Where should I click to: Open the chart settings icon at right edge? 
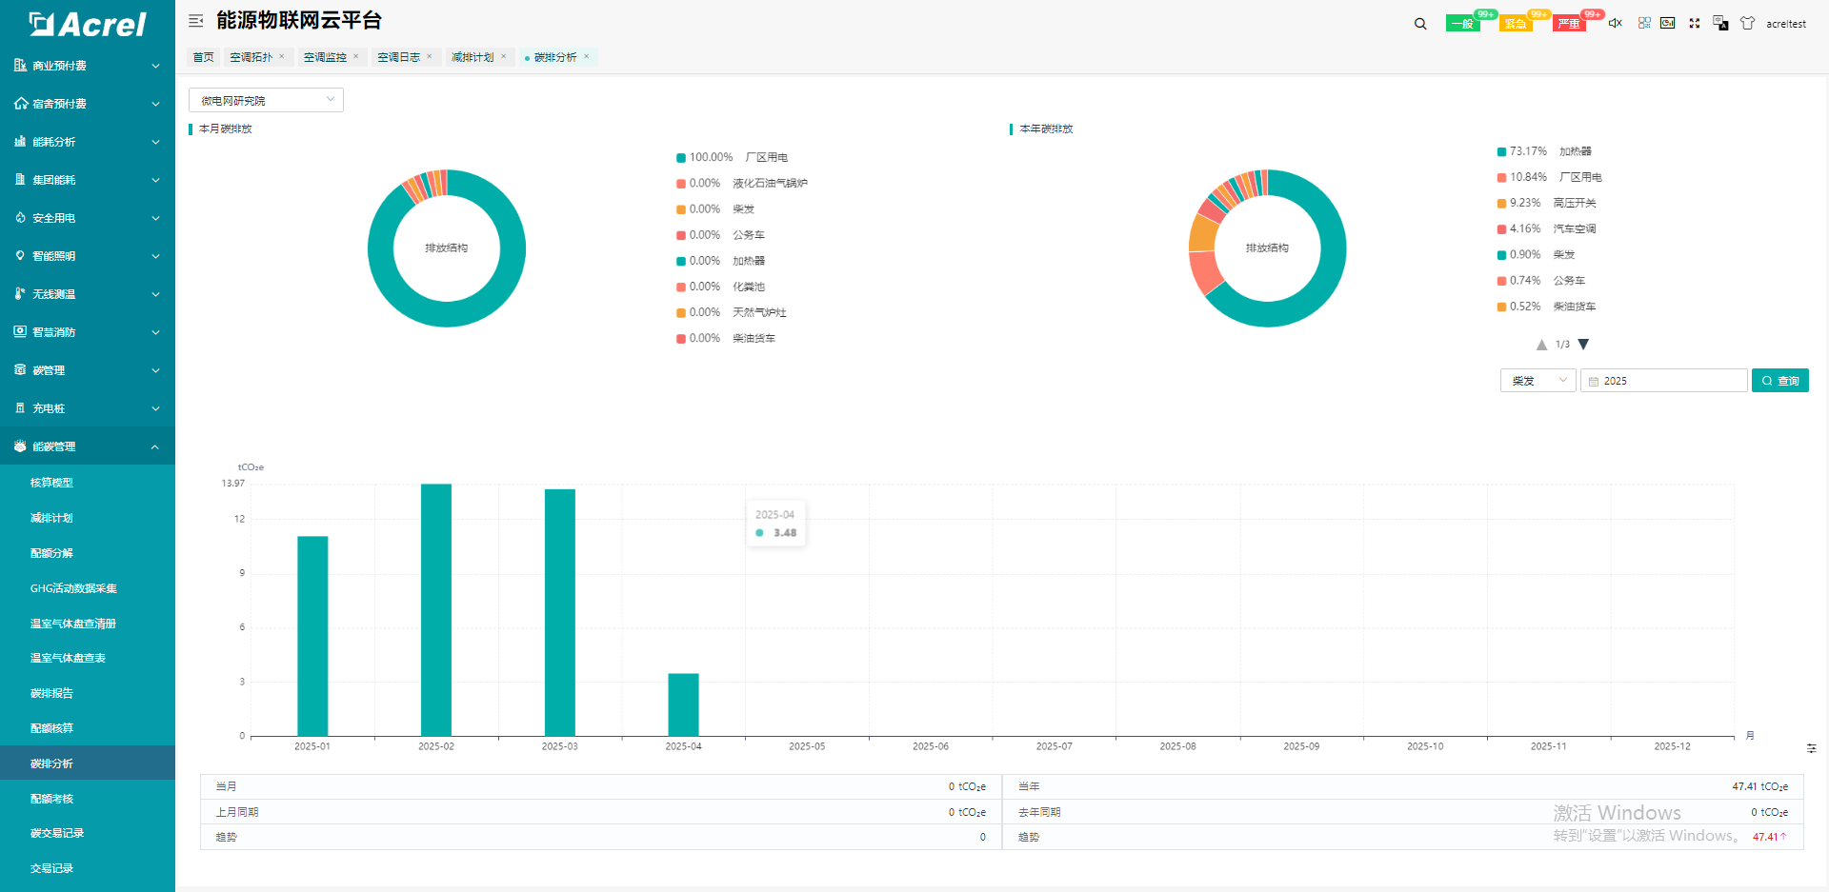(1811, 748)
